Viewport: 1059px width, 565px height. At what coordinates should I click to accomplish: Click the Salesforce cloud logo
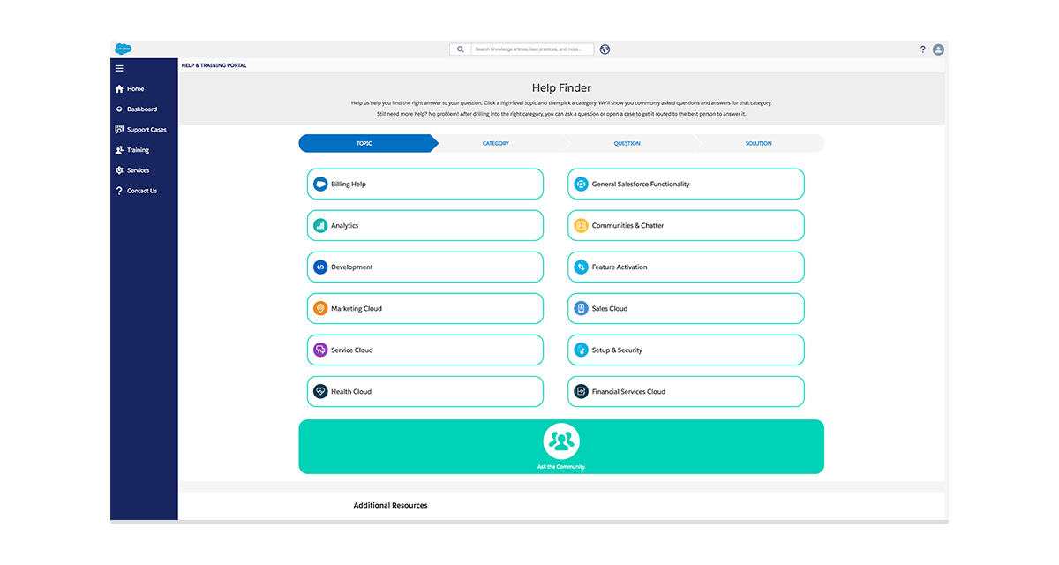coord(122,49)
